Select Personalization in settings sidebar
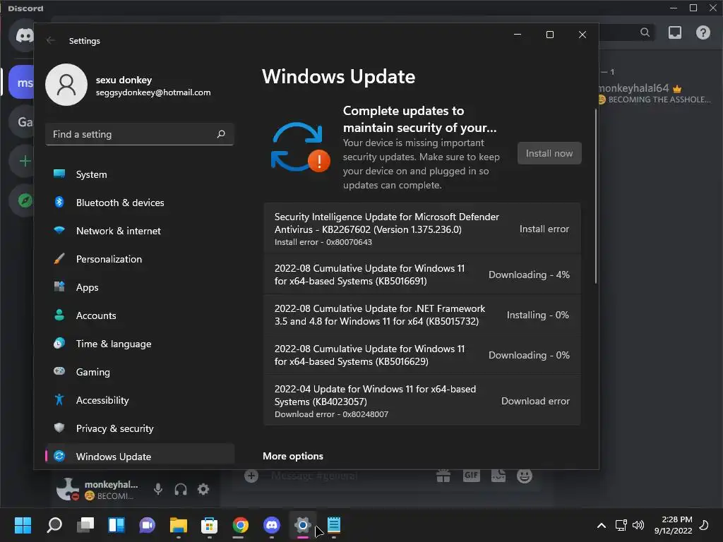 click(140, 259)
